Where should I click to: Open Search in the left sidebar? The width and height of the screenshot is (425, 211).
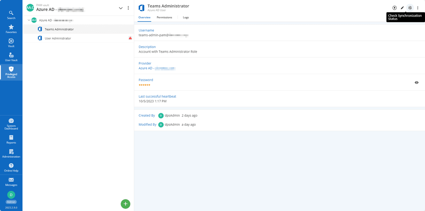[11, 15]
